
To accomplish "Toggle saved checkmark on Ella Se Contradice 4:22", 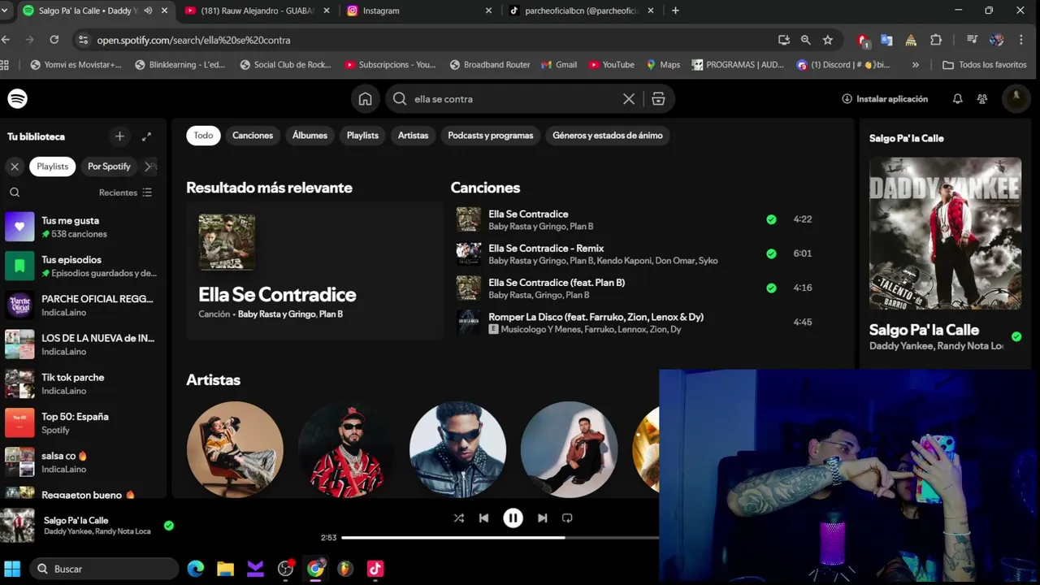I will point(771,219).
